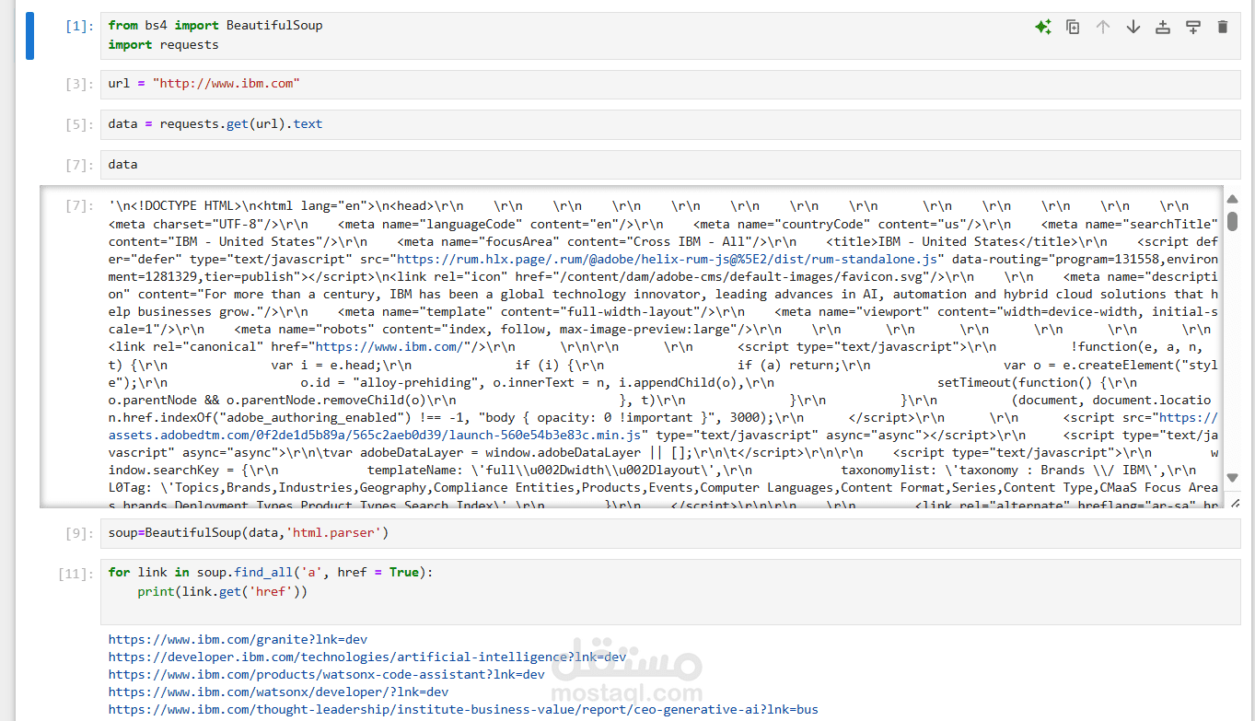
Task: Insert a new cell below the current one
Action: (1193, 28)
